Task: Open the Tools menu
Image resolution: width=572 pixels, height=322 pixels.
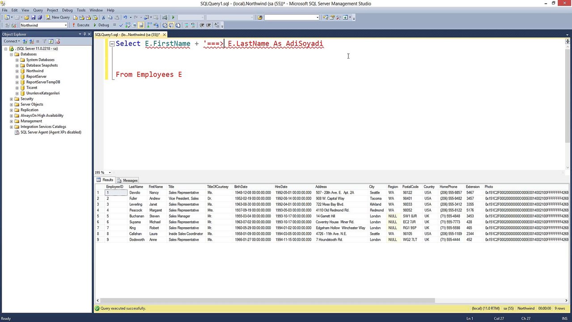Action: pyautogui.click(x=81, y=10)
